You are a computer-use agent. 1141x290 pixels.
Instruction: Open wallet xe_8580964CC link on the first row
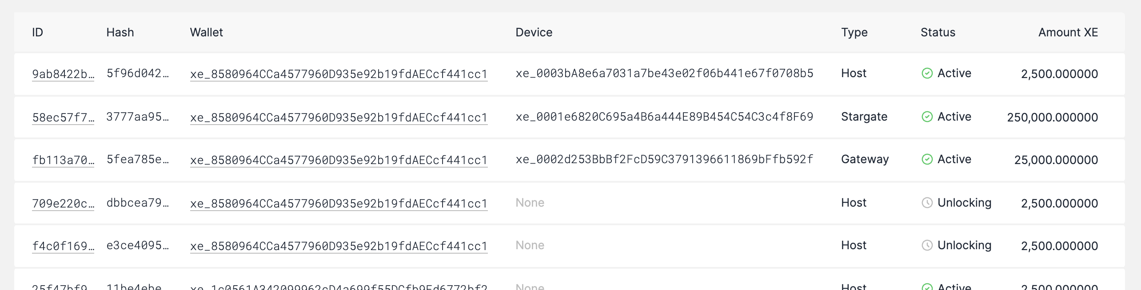(x=339, y=74)
